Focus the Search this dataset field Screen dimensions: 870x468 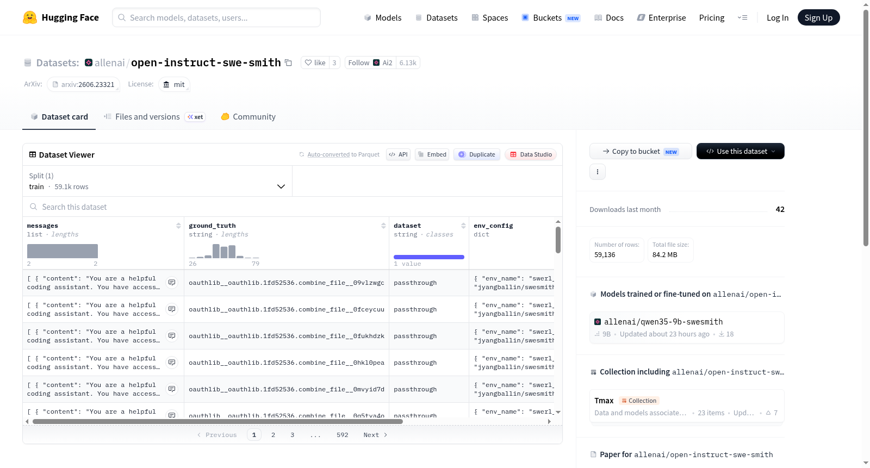(293, 207)
